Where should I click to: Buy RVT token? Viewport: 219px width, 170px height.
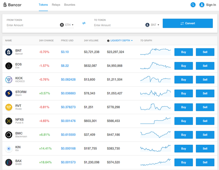pos(183,107)
